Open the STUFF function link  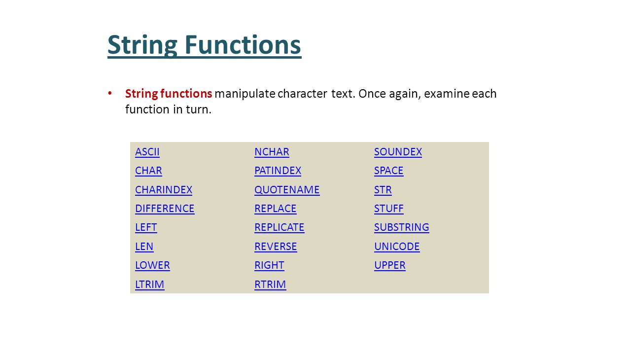tap(389, 209)
